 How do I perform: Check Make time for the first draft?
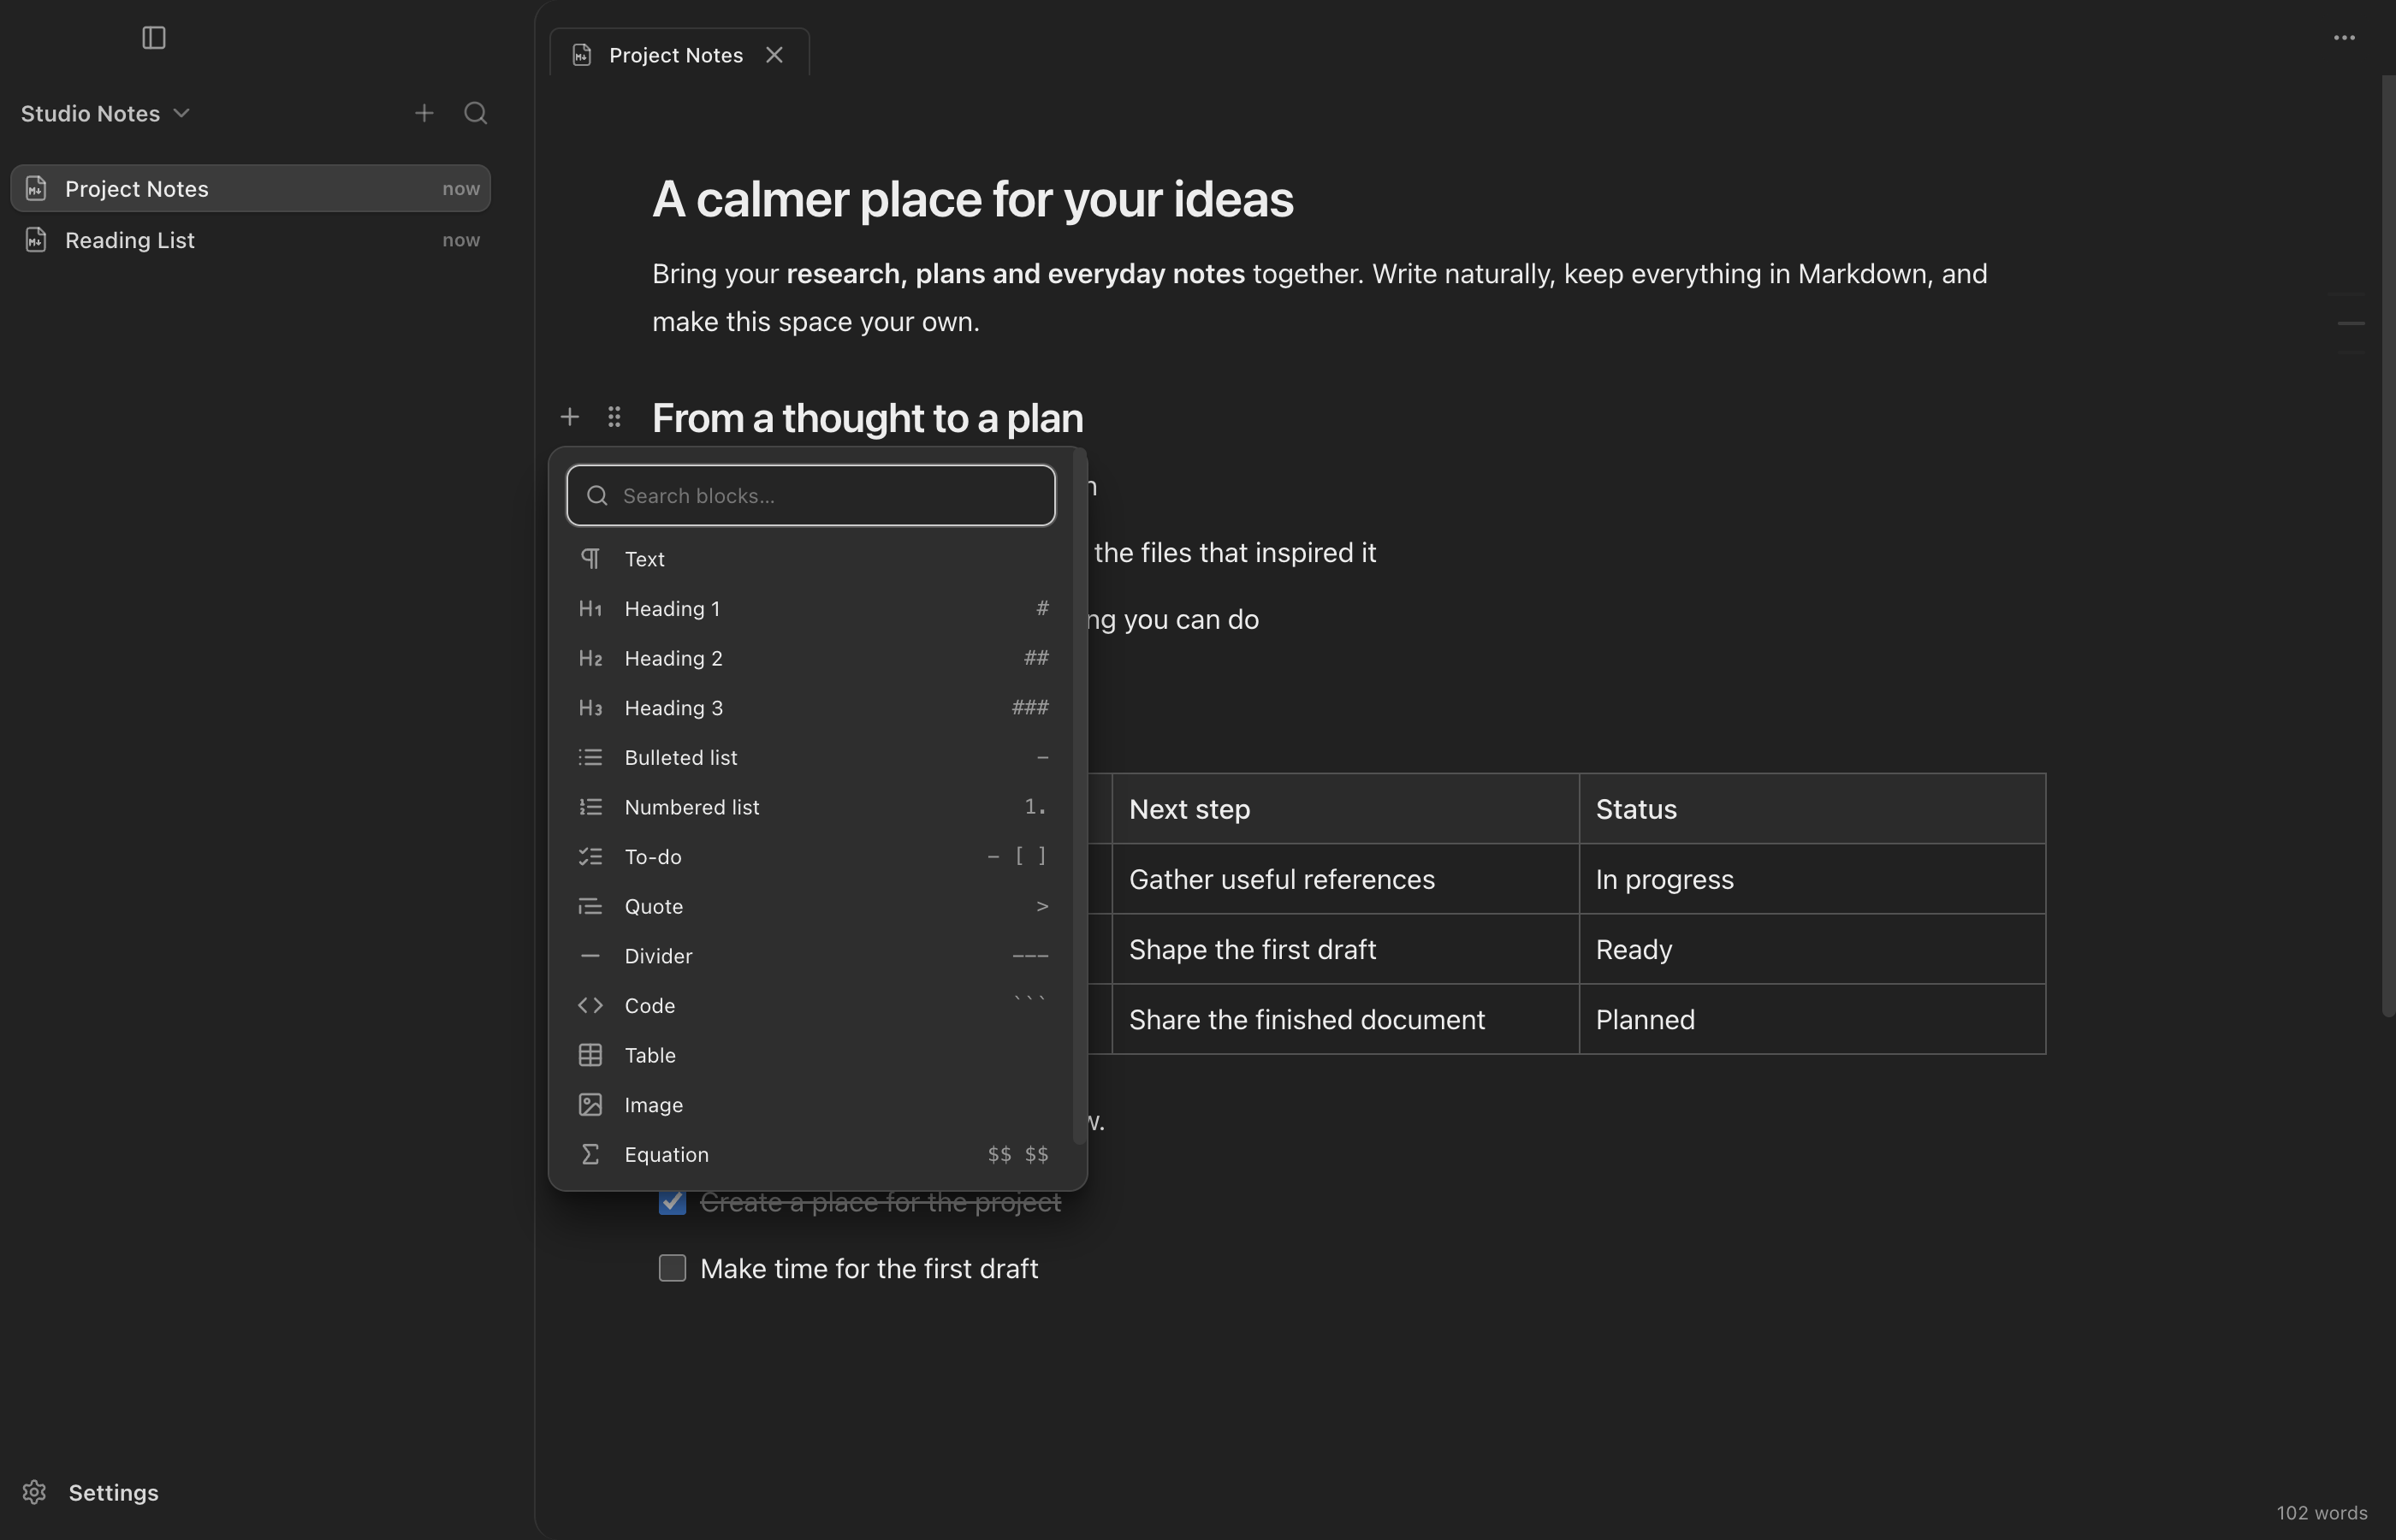(673, 1268)
